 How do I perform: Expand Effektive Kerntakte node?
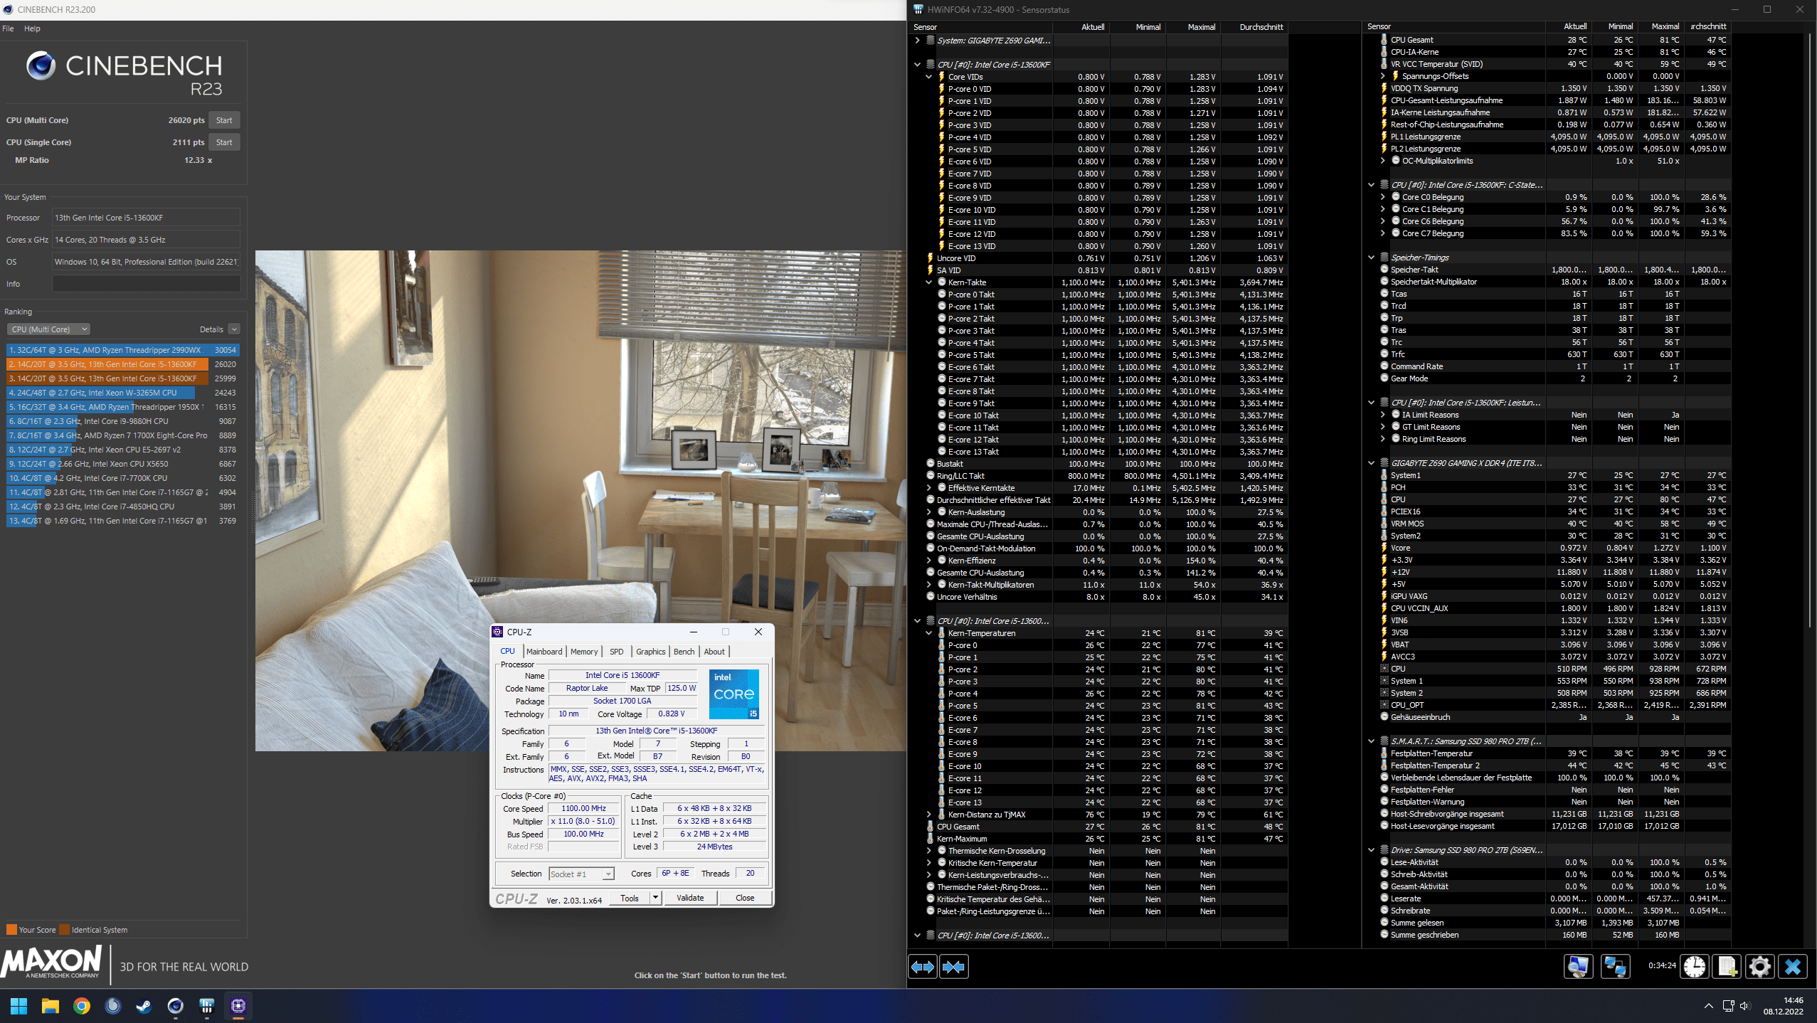click(x=928, y=488)
